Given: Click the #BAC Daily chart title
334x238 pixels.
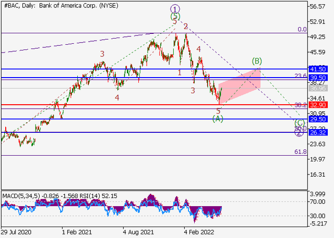Looking at the screenshot, I should 61,6.
